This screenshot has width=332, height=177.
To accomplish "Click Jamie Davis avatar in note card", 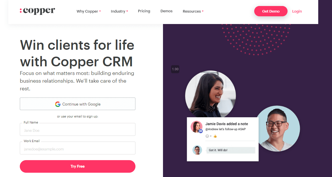I will (x=197, y=127).
